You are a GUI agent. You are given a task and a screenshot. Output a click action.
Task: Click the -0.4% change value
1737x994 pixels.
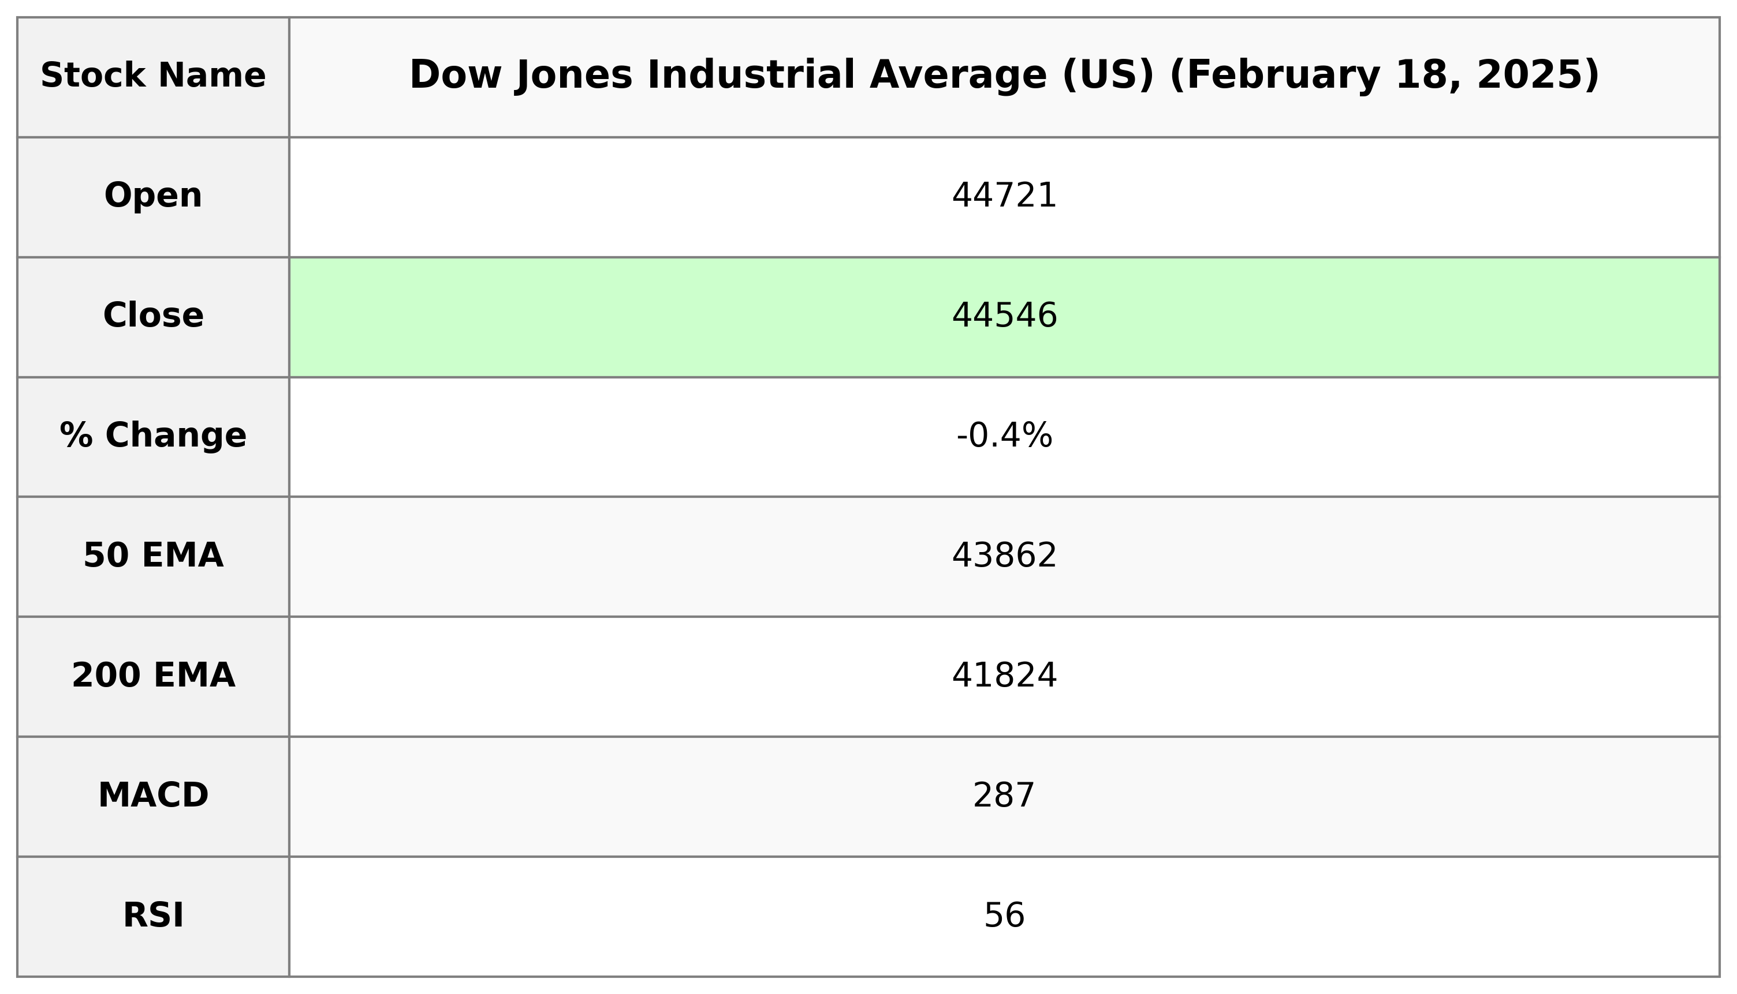point(1004,436)
